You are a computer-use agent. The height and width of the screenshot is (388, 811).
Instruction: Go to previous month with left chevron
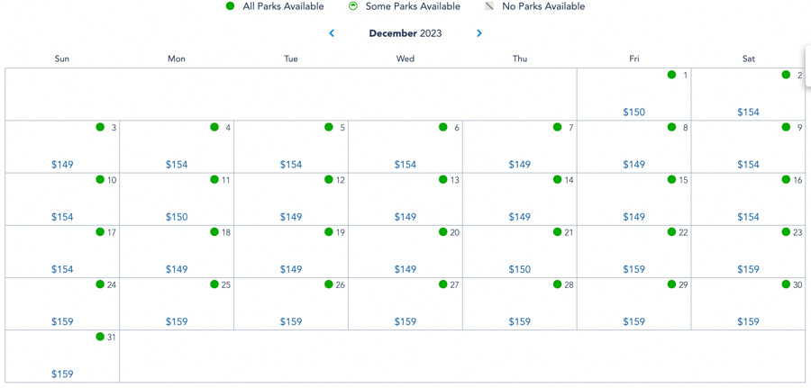(x=332, y=33)
